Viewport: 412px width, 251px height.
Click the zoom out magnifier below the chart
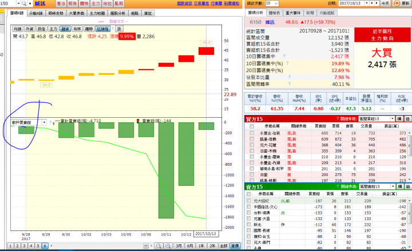159,246
